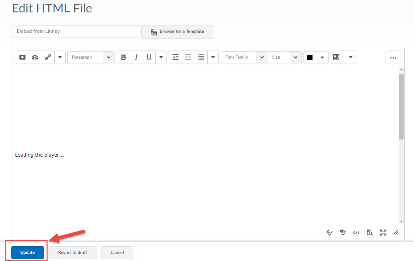Click the Insert Stuff media icon

tap(22, 57)
